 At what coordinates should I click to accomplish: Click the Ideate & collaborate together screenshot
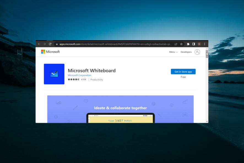(120, 109)
